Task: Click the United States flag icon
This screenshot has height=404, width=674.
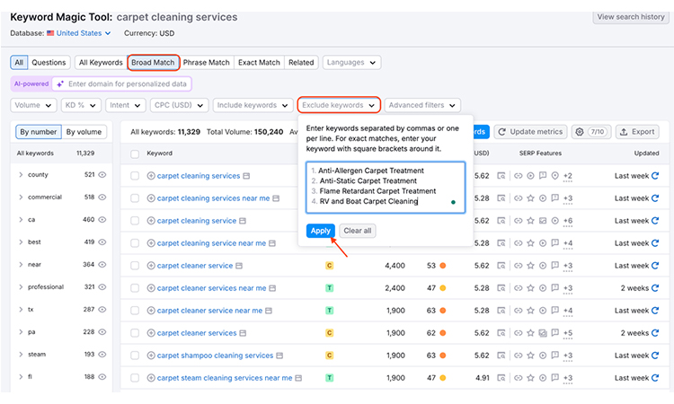Action: pos(50,33)
